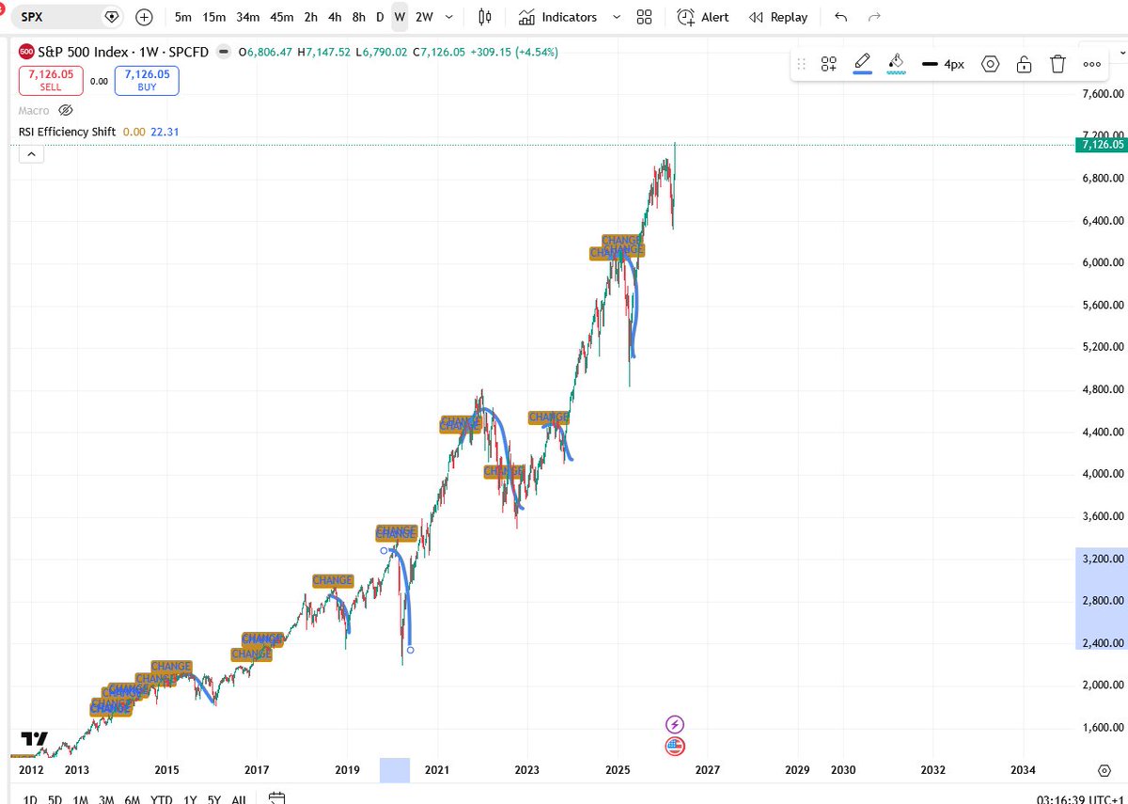This screenshot has width=1128, height=804.
Task: Toggle visibility of the Macro indicator
Action: 66,111
